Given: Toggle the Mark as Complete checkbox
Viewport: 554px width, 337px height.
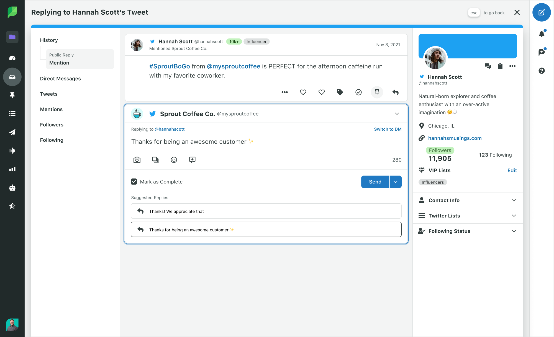Looking at the screenshot, I should (134, 182).
